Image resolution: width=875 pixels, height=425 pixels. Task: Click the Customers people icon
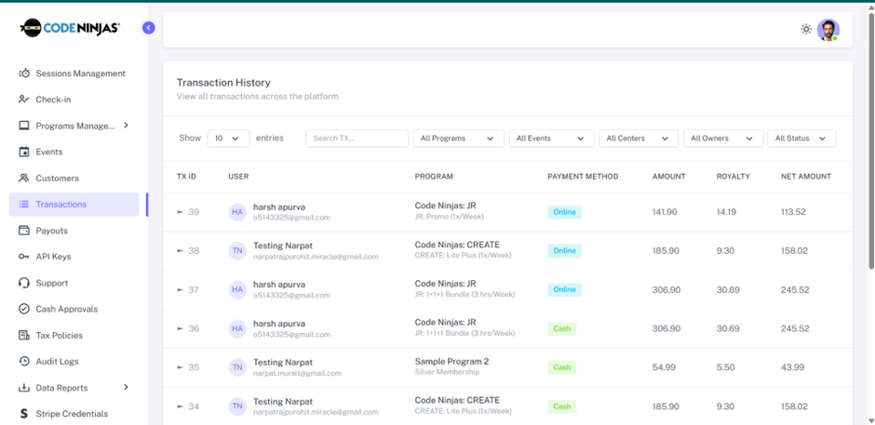tap(24, 179)
